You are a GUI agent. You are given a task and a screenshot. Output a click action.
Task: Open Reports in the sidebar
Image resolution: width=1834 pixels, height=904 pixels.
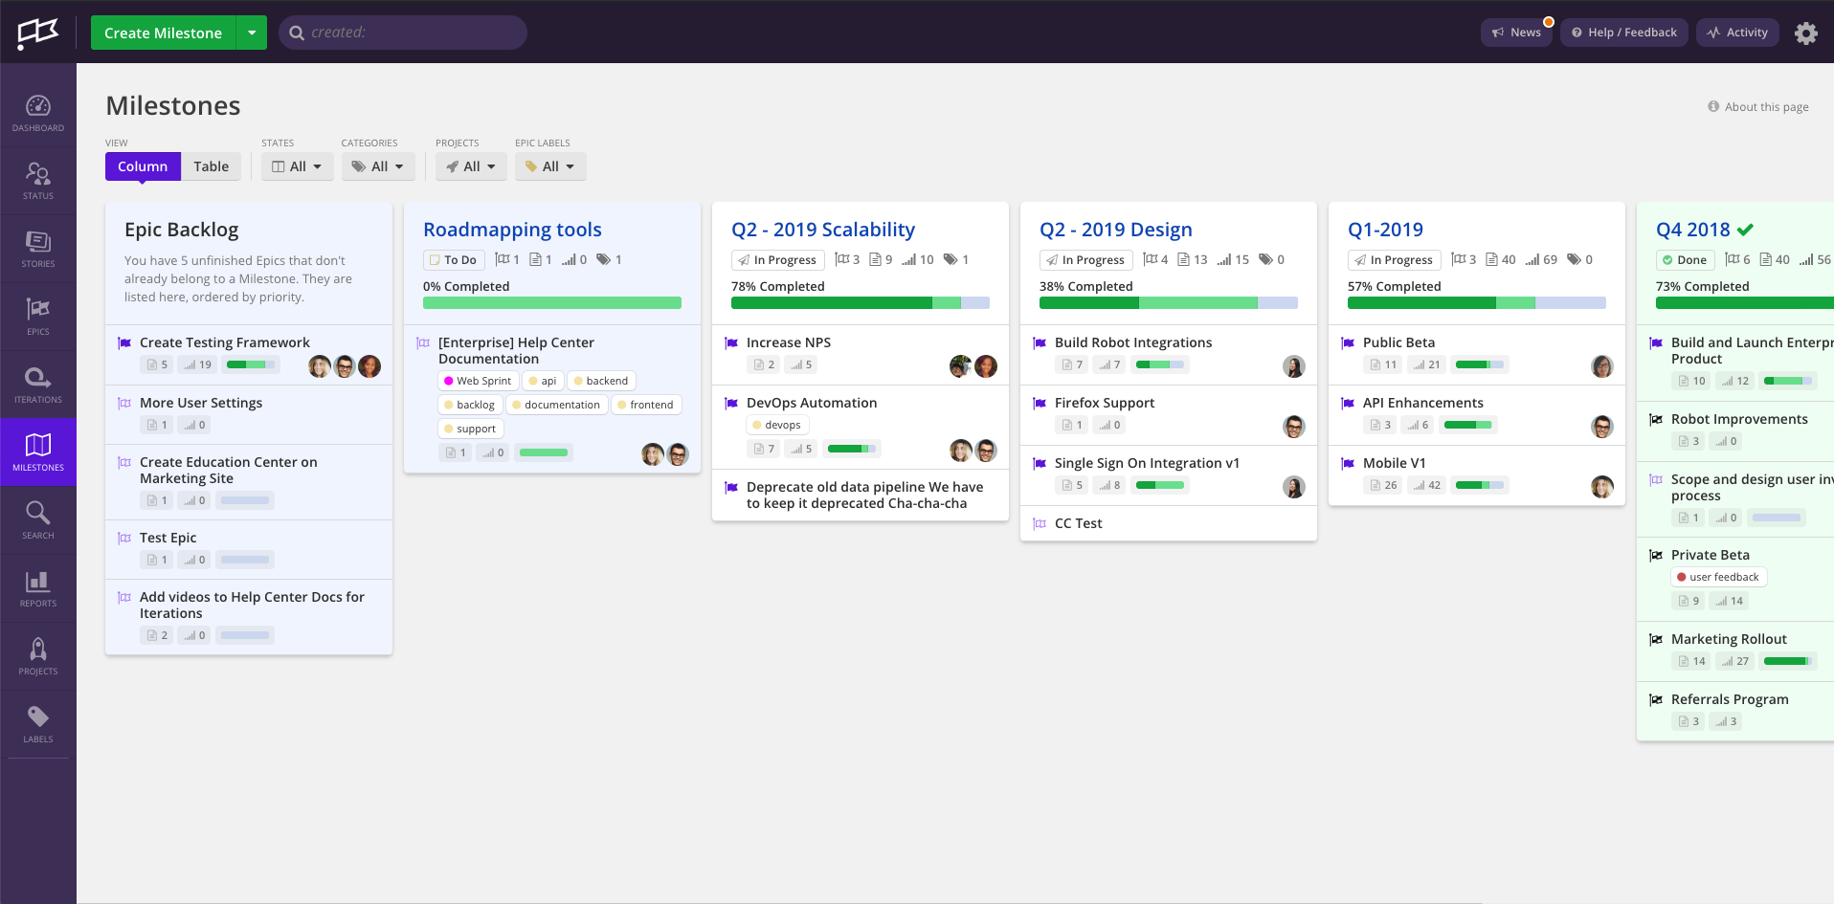pos(38,588)
